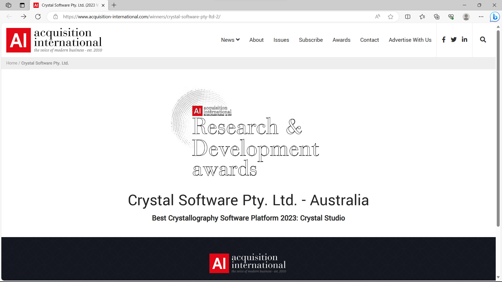
Task: Refresh the current page
Action: 38,17
